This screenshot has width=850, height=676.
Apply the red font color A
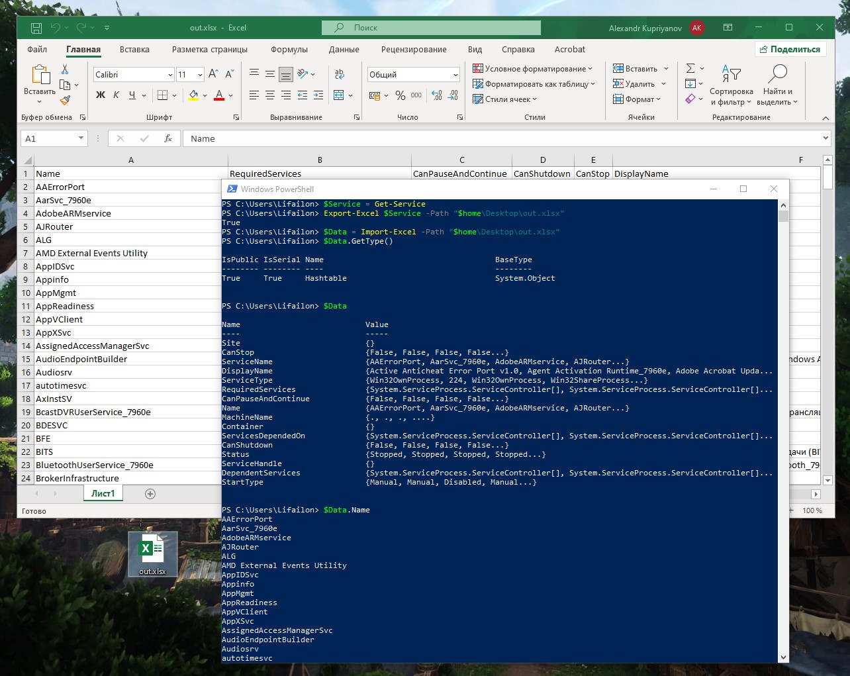[x=219, y=95]
